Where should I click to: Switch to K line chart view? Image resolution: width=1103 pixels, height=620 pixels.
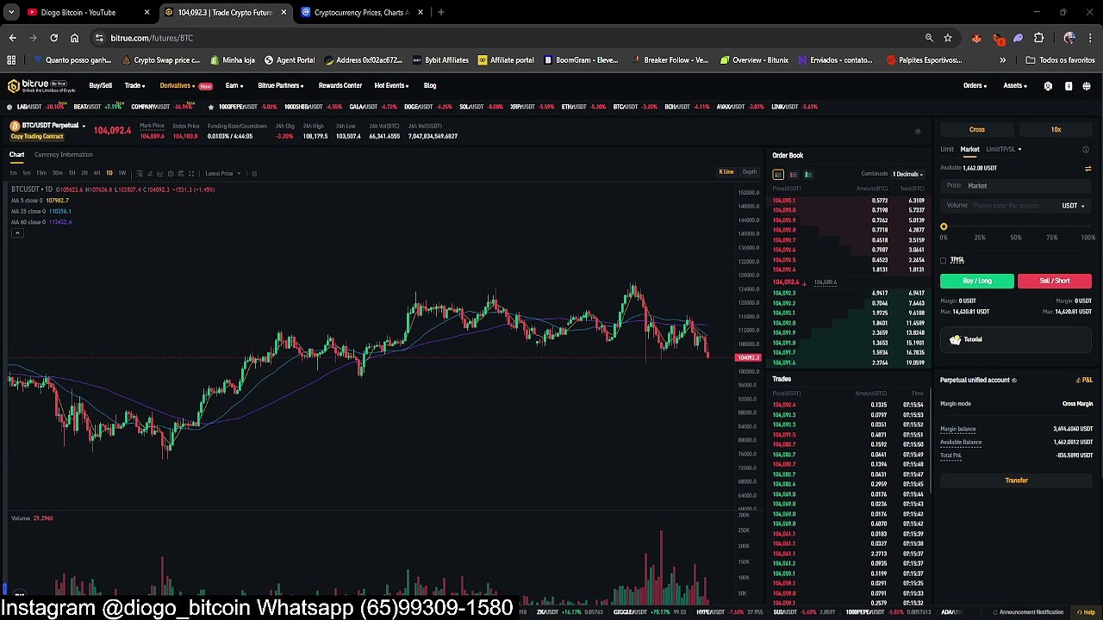coord(726,172)
